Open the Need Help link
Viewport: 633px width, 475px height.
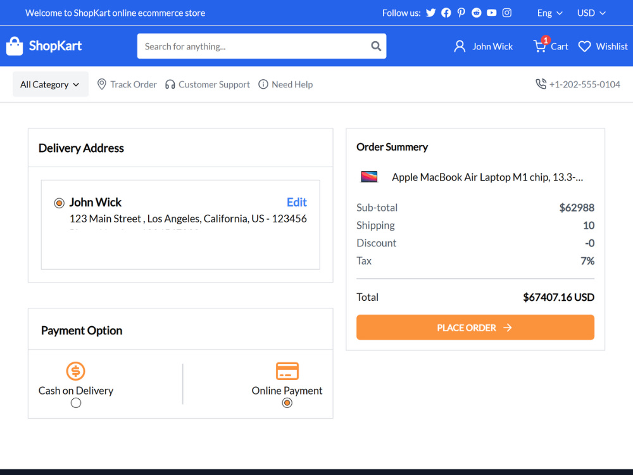(x=292, y=84)
